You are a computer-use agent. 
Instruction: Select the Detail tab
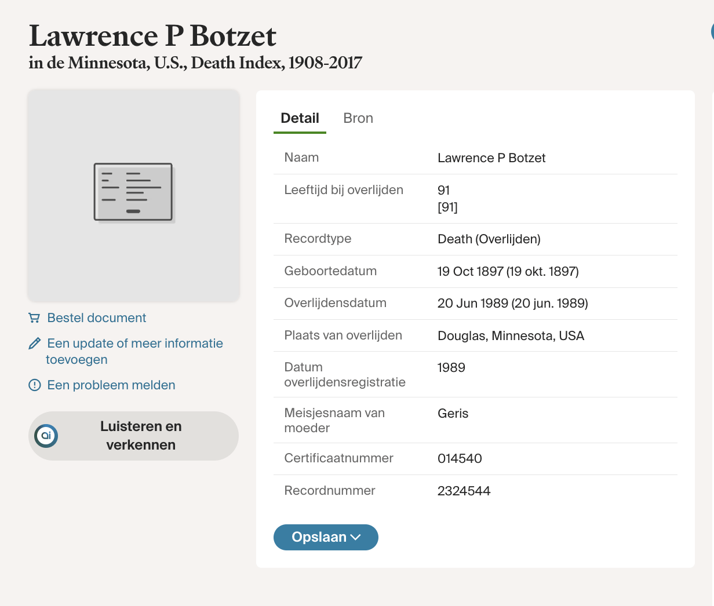pyautogui.click(x=300, y=118)
